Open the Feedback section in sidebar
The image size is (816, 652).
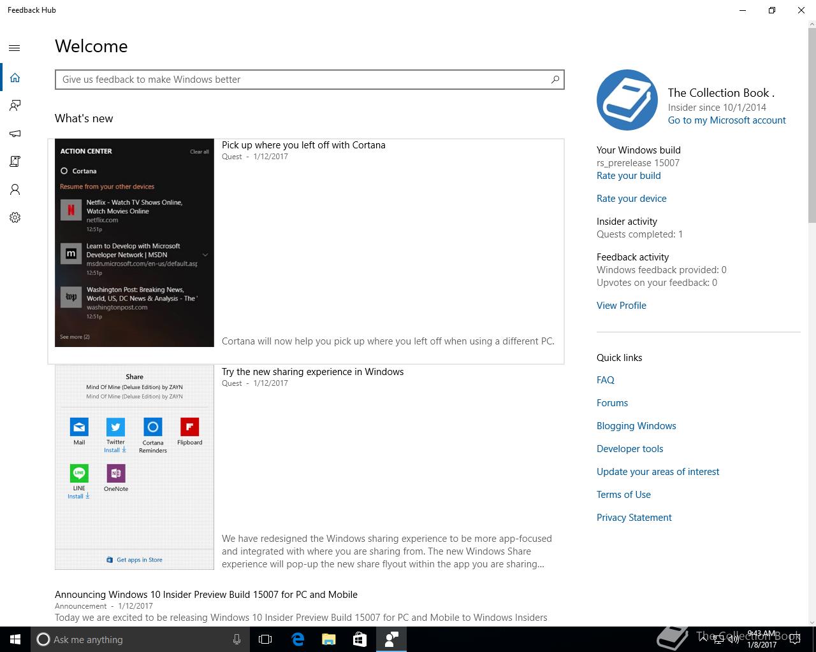(15, 106)
